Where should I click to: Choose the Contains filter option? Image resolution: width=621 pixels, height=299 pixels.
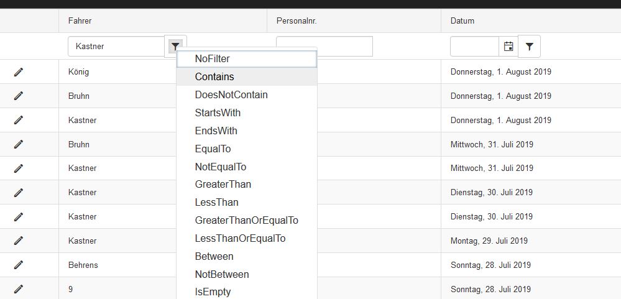(x=214, y=77)
